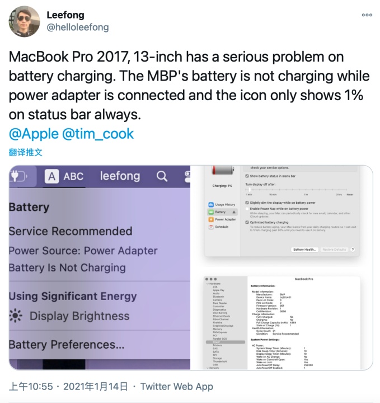The width and height of the screenshot is (380, 403).
Task: Click leefong user name in menu bar
Action: click(x=120, y=176)
